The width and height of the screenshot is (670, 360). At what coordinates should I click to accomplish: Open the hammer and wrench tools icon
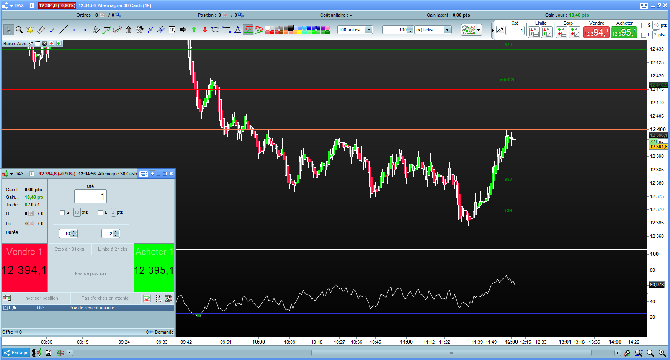click(139, 30)
